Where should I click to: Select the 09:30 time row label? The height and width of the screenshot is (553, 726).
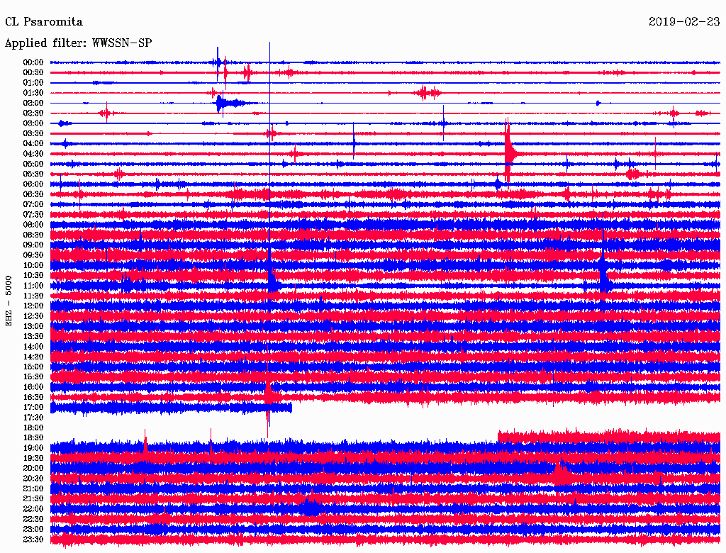coord(33,255)
